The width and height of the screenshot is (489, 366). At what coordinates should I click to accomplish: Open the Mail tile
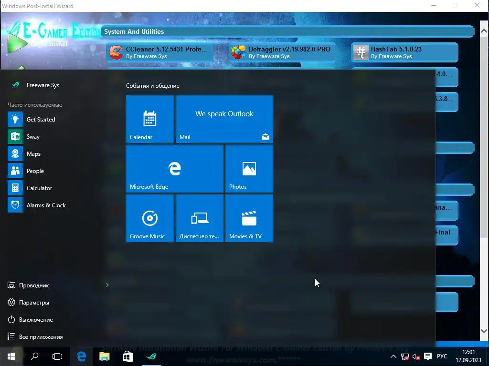(224, 119)
